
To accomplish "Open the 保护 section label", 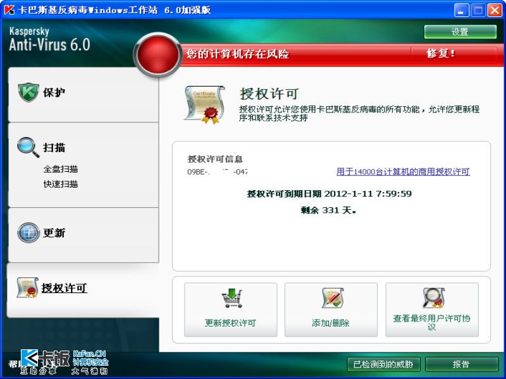I will 54,92.
